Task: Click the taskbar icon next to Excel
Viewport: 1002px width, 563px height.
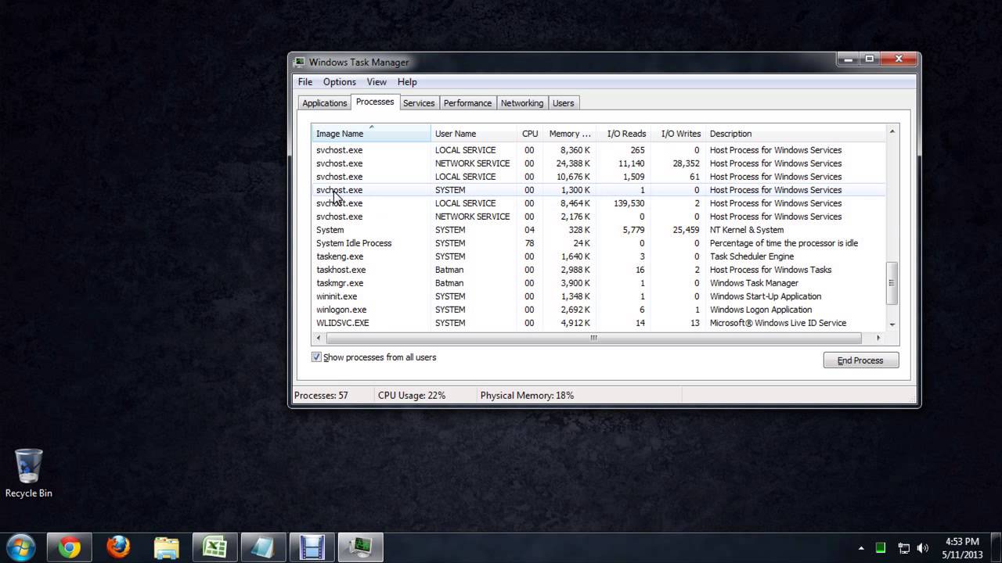Action: (263, 547)
